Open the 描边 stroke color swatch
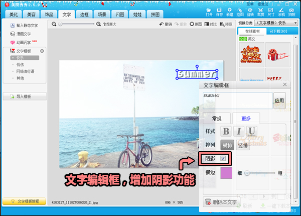The height and width of the screenshot is (216, 301). point(226,173)
